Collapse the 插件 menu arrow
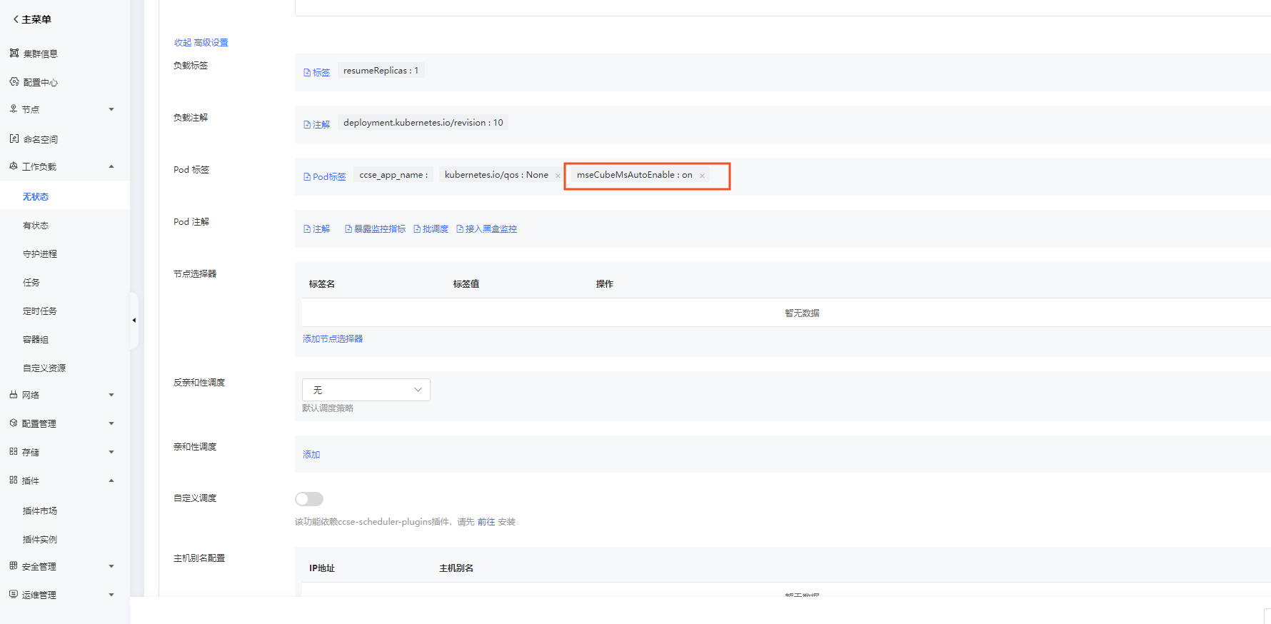1271x624 pixels. 111,480
